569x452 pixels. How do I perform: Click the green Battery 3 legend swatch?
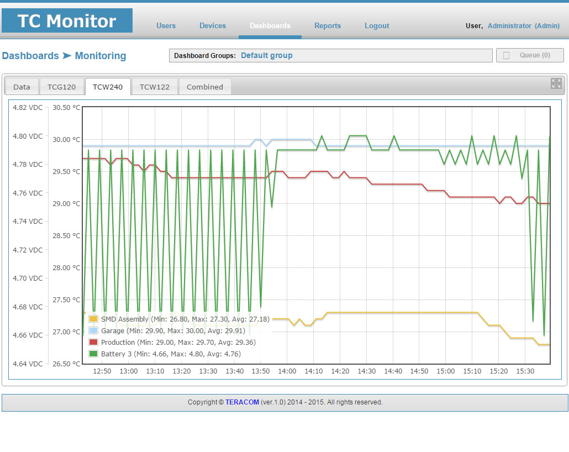click(x=93, y=354)
